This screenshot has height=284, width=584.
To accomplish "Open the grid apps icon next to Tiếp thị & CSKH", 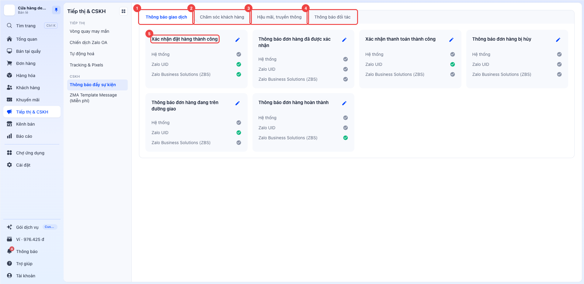I will [123, 11].
